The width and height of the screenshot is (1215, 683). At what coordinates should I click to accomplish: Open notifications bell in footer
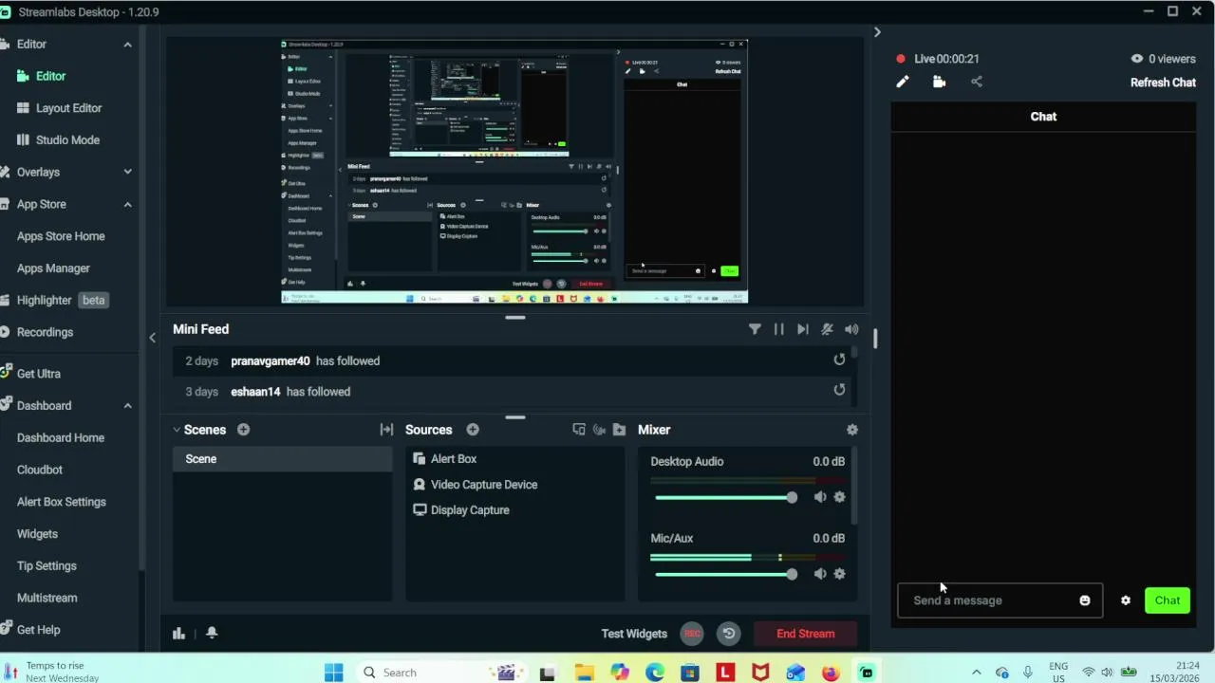coord(212,634)
